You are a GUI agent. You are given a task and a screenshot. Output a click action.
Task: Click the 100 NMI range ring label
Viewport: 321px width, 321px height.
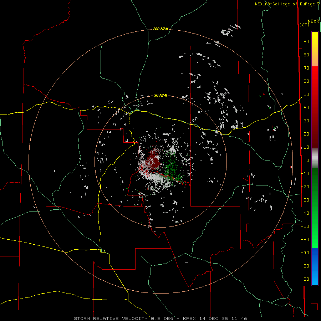click(x=160, y=29)
